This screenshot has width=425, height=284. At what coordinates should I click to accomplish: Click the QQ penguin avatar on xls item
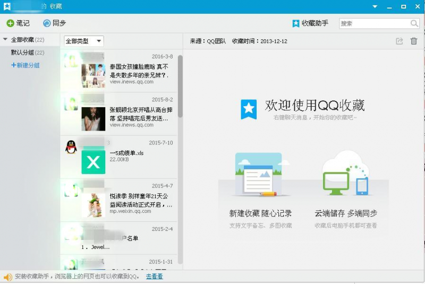coord(71,147)
